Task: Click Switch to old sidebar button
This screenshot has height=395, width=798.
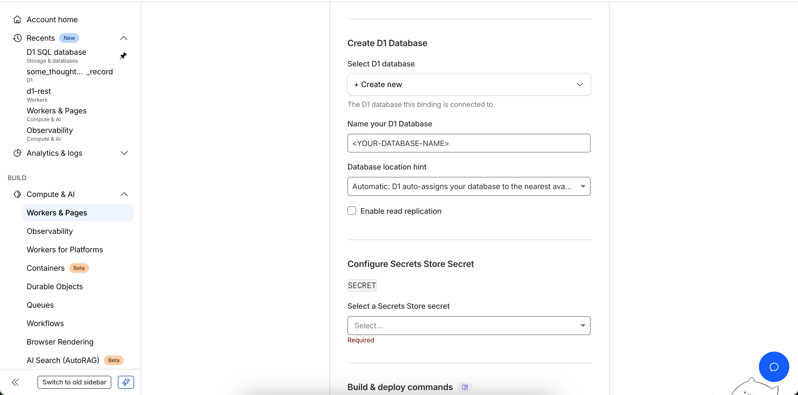Action: 74,382
